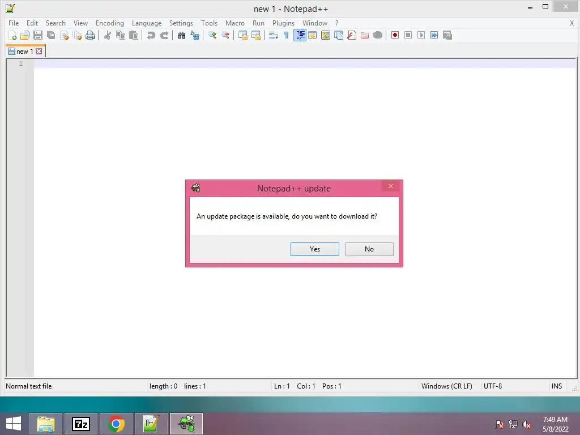Open the ? help menu
The height and width of the screenshot is (435, 580).
tap(336, 23)
